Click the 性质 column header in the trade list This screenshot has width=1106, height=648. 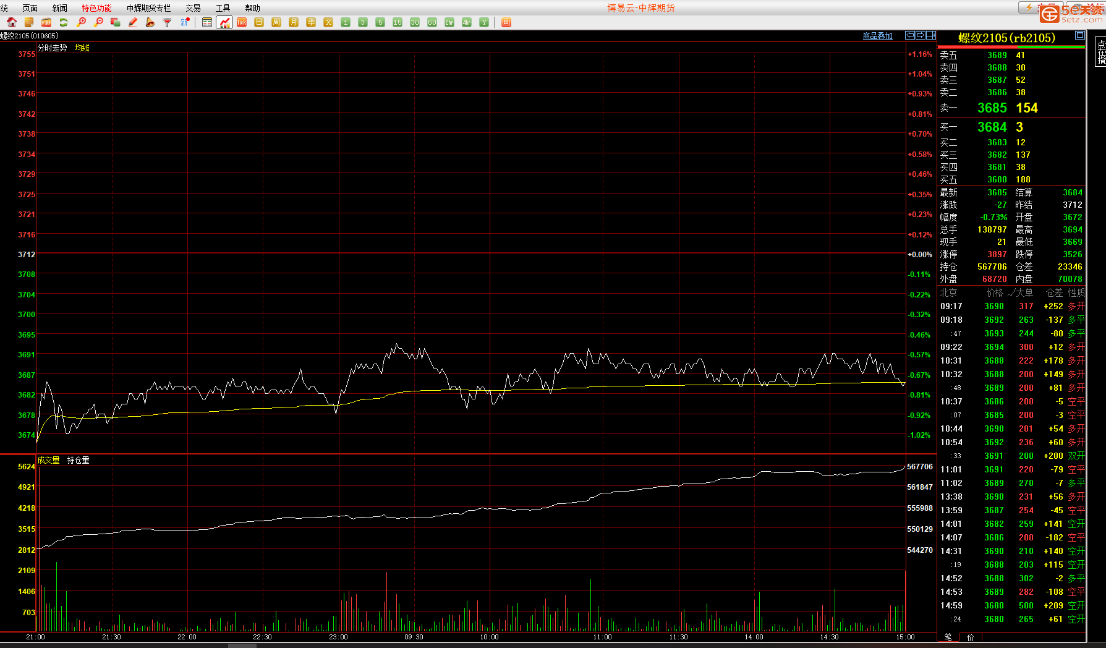point(1076,292)
